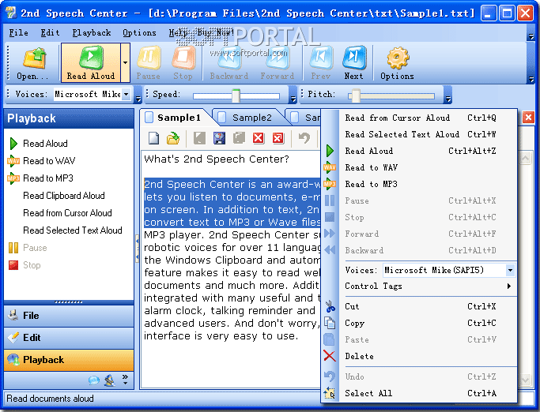Click the sidebar collapse splitter handle
Image resolution: width=540 pixels, height=412 pixels.
pos(137,249)
